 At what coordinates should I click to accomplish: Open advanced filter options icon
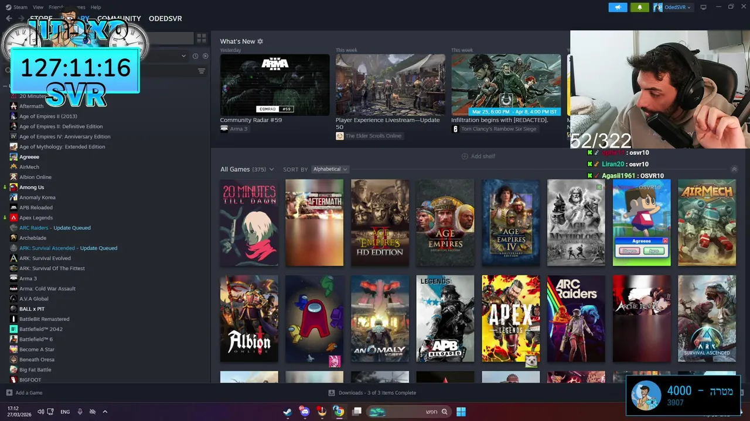202,71
